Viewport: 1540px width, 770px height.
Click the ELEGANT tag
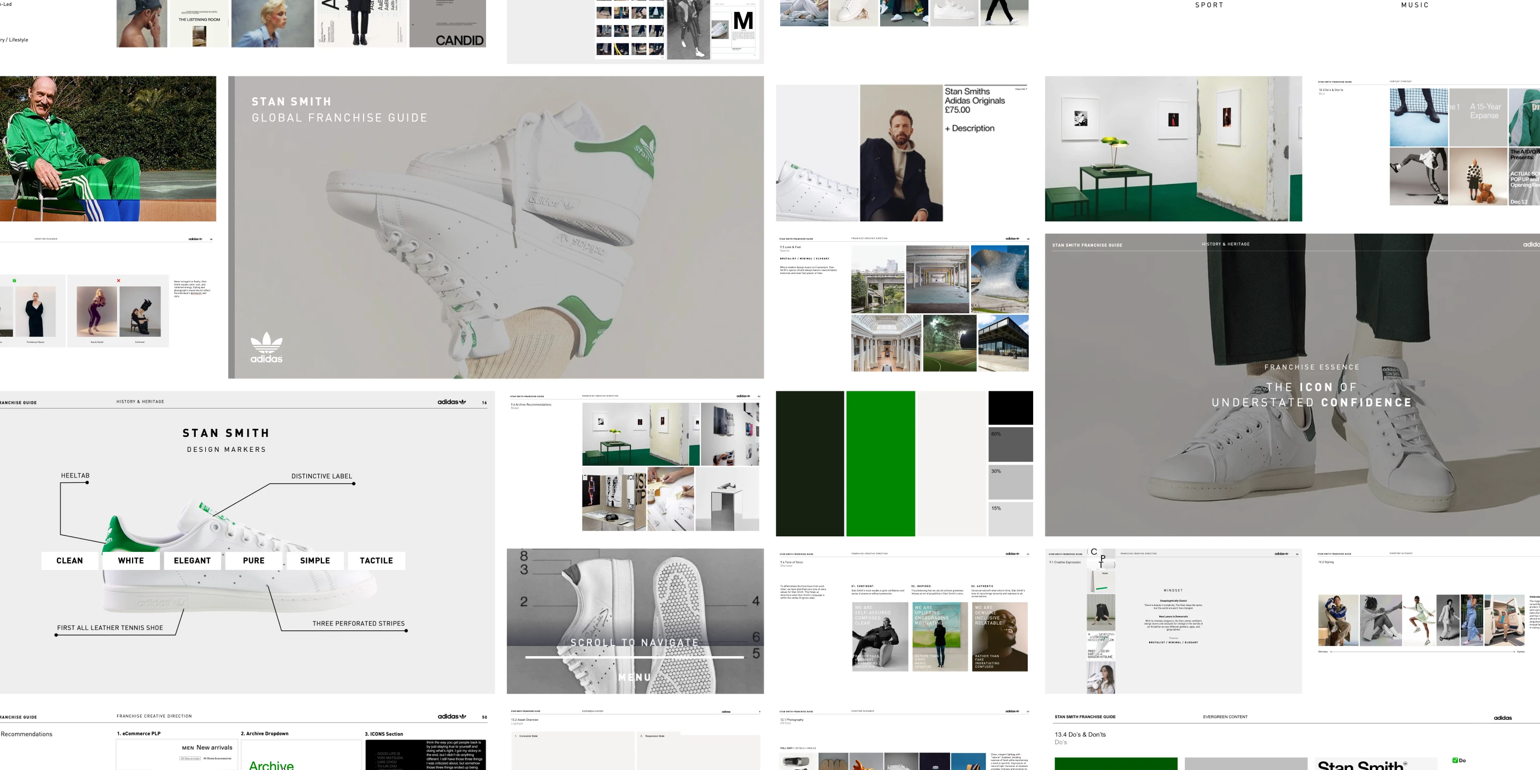click(192, 561)
